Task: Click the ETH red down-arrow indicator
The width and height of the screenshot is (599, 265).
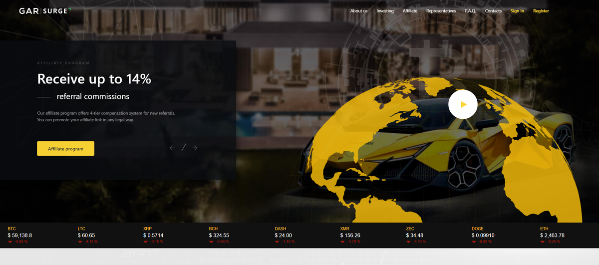Action: coord(542,242)
